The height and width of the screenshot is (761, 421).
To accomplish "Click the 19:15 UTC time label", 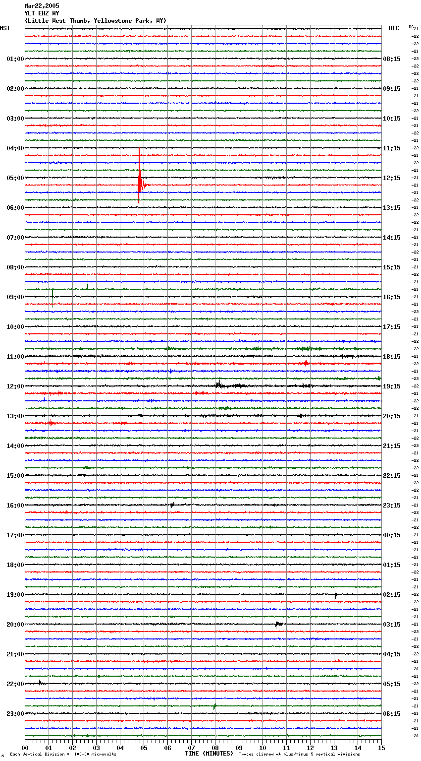I will click(392, 386).
